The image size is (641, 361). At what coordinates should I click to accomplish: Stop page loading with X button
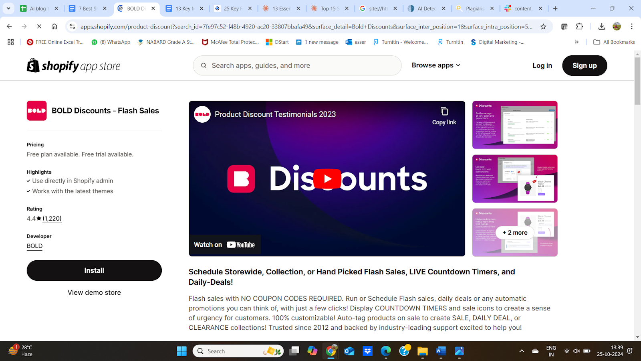pos(39,26)
